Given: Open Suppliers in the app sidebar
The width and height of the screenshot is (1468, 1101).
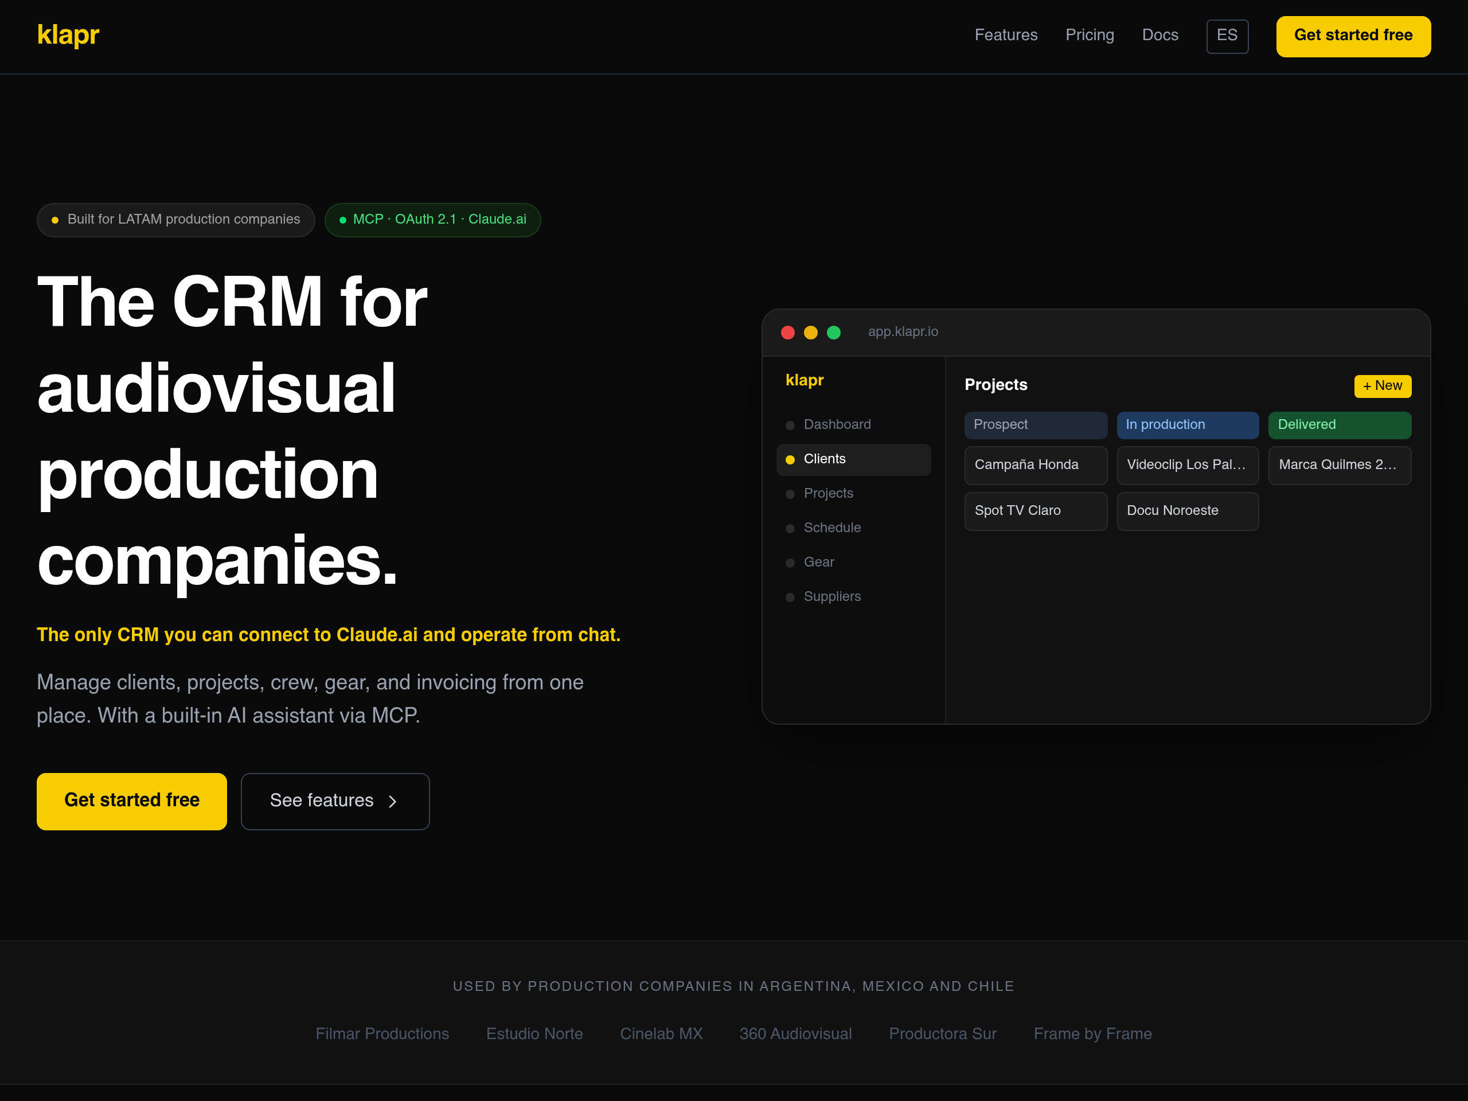Looking at the screenshot, I should 853,598.
